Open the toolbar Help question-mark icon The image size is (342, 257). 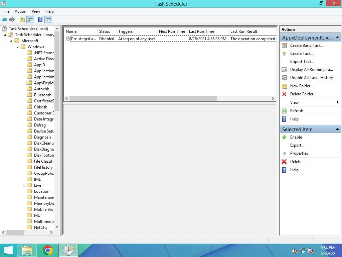click(x=40, y=20)
